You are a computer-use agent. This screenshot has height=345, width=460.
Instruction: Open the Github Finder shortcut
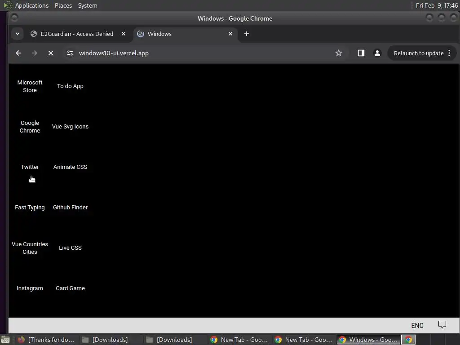coord(70,208)
